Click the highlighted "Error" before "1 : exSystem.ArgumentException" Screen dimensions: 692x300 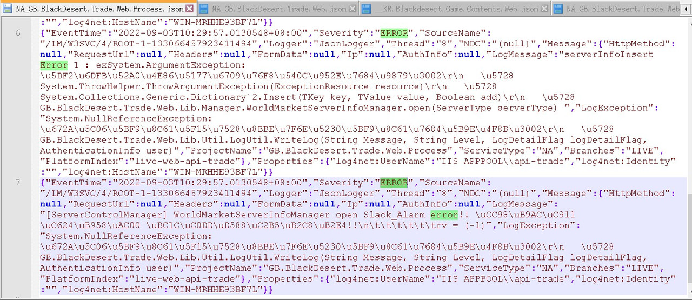coord(54,65)
